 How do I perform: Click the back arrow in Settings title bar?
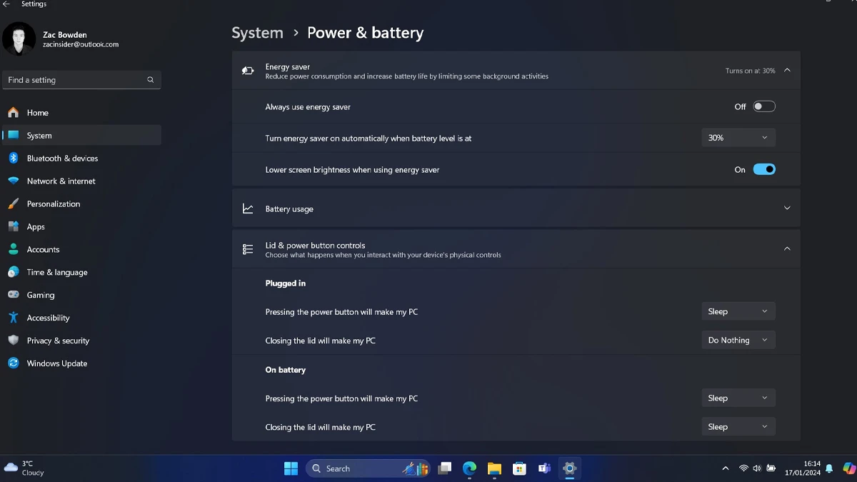(6, 4)
